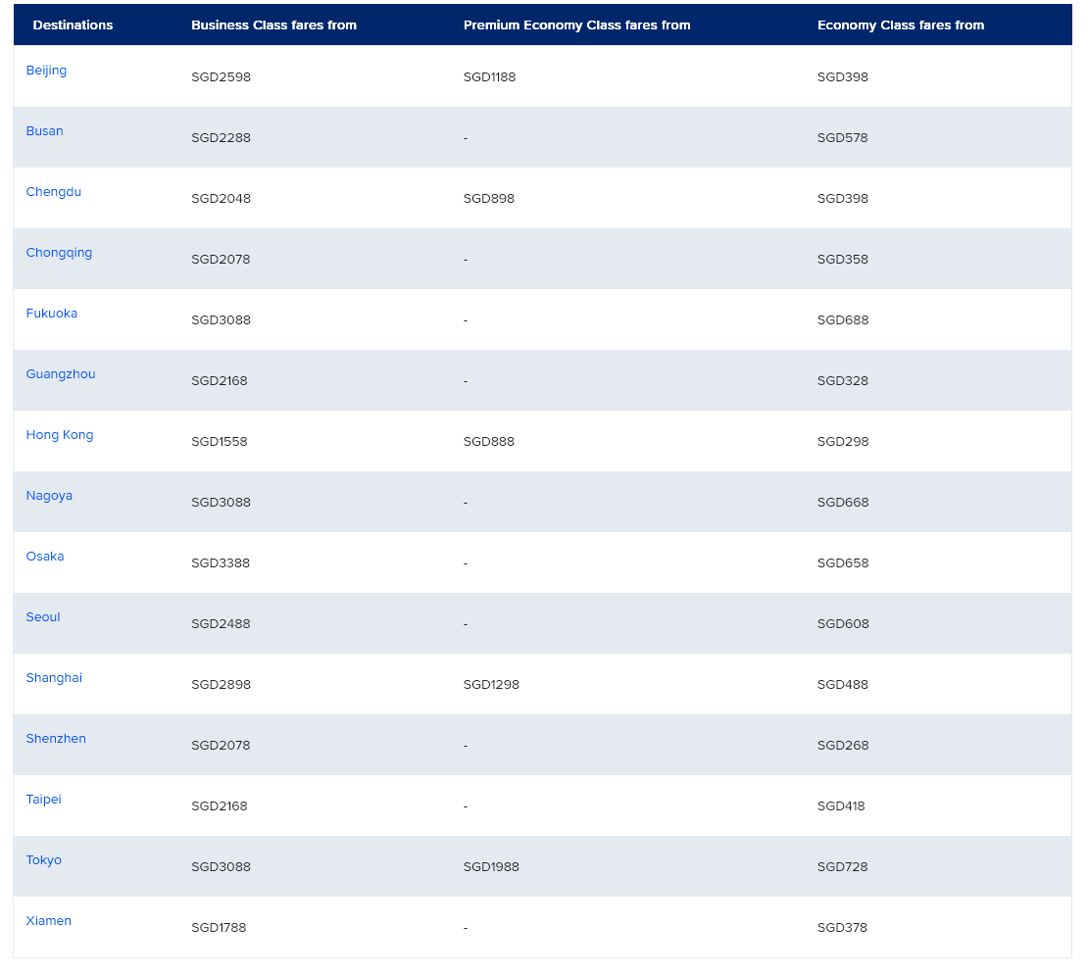
Task: Open the Osaka destination link
Action: pyautogui.click(x=45, y=557)
